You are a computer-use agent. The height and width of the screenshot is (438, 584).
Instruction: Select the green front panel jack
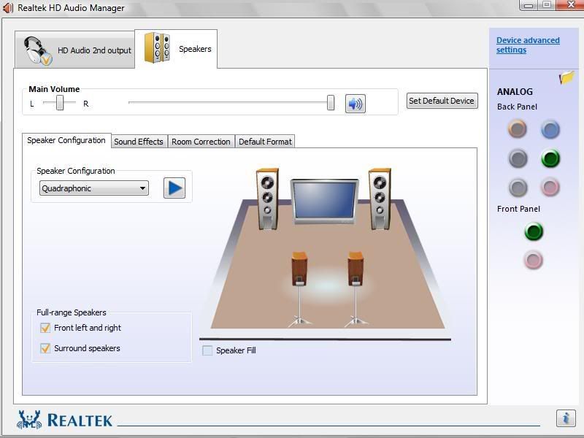click(534, 231)
